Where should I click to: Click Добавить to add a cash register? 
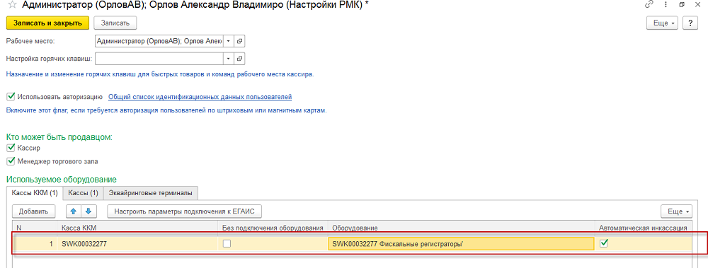pyautogui.click(x=33, y=211)
